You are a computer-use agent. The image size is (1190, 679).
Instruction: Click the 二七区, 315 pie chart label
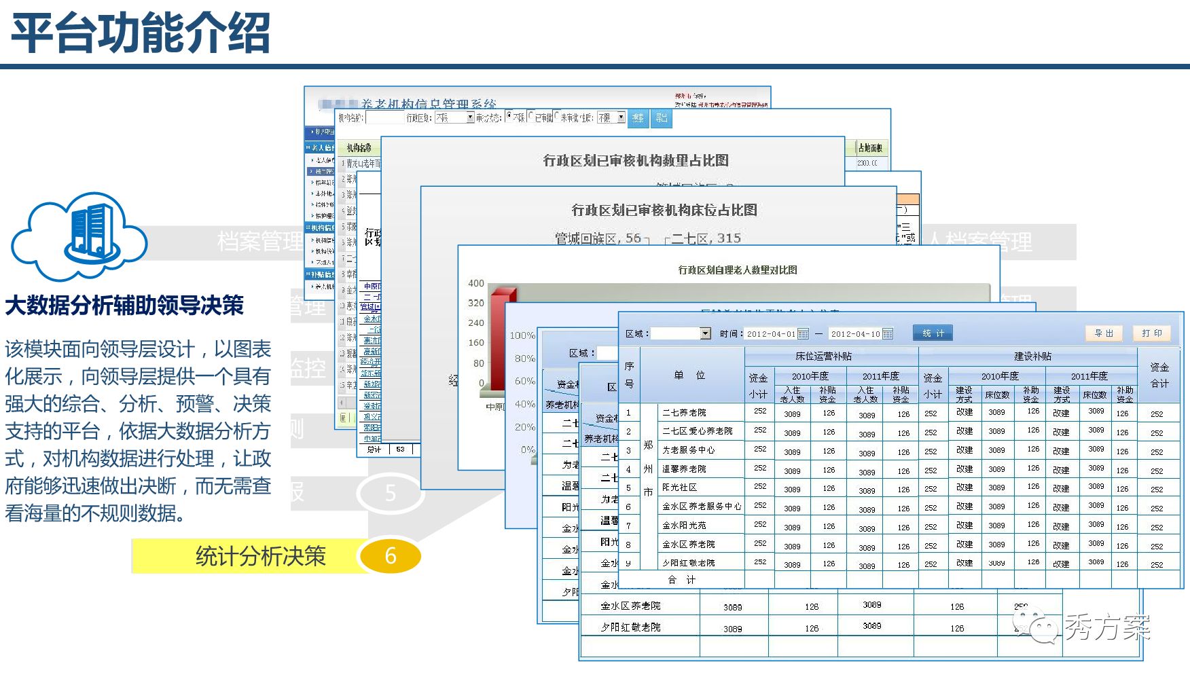point(706,238)
